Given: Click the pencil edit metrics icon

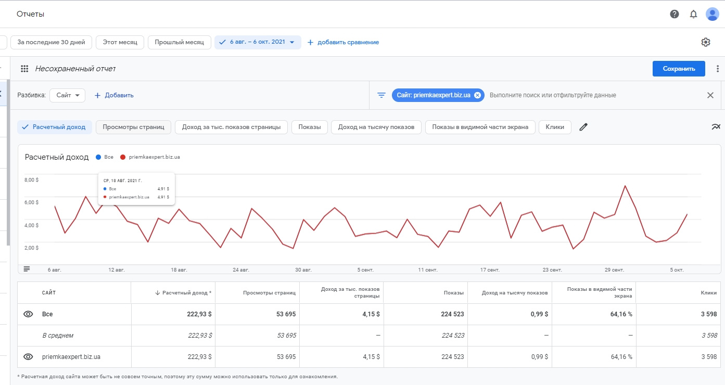Looking at the screenshot, I should point(583,127).
